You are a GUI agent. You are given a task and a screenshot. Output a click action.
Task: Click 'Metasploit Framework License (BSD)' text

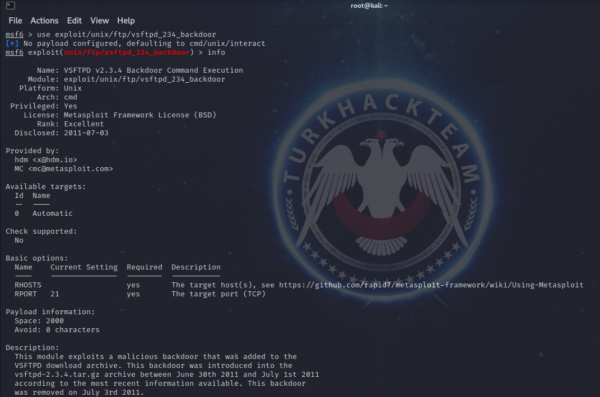pyautogui.click(x=140, y=115)
